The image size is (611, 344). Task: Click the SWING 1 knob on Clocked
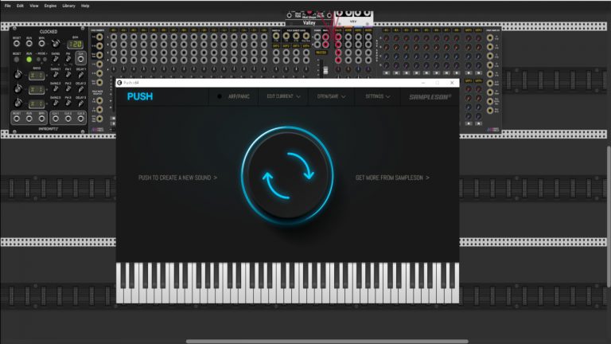point(56,74)
